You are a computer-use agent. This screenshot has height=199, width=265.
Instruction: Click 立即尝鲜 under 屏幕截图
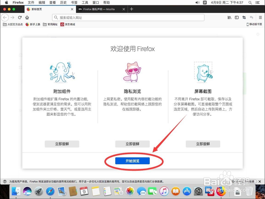click(x=203, y=144)
